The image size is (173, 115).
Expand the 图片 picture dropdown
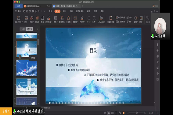coord(28,22)
